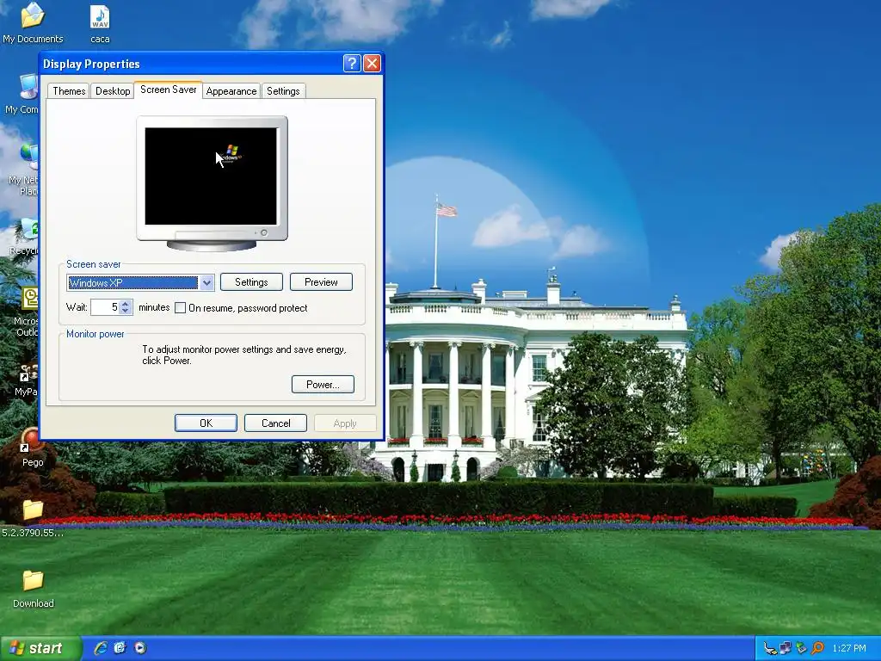Viewport: 881px width, 661px height.
Task: Click the green arrow tray icon
Action: pos(801,649)
